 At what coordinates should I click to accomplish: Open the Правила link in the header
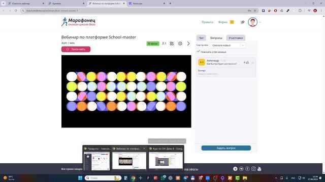[x=208, y=22]
